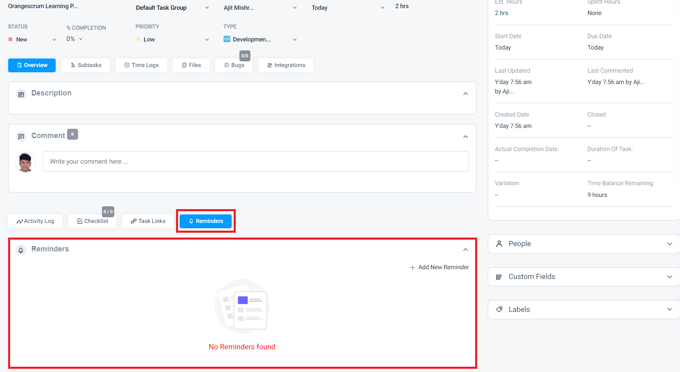This screenshot has height=372, width=680.
Task: Collapse the Reminders section chevron
Action: pyautogui.click(x=465, y=250)
